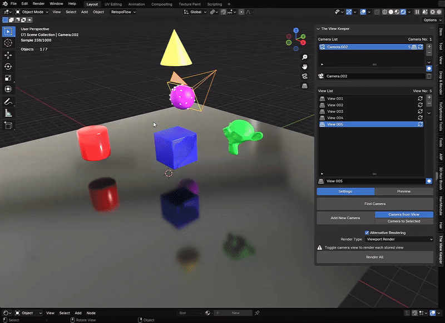Toggle camera view via camera gizmo icon
This screenshot has height=323, width=445.
pos(304,76)
